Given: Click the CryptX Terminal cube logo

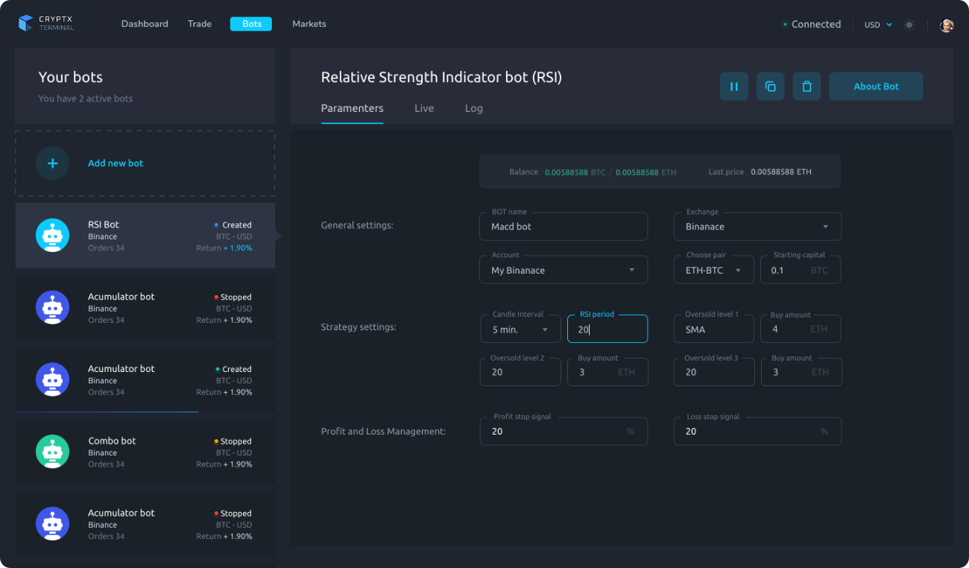Looking at the screenshot, I should (x=26, y=24).
